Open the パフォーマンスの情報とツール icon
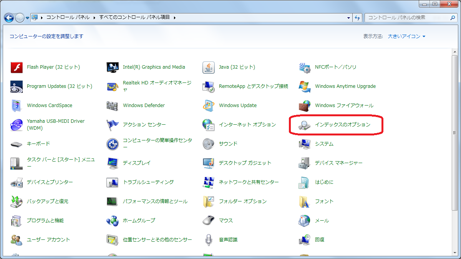461x259 pixels. pyautogui.click(x=113, y=201)
